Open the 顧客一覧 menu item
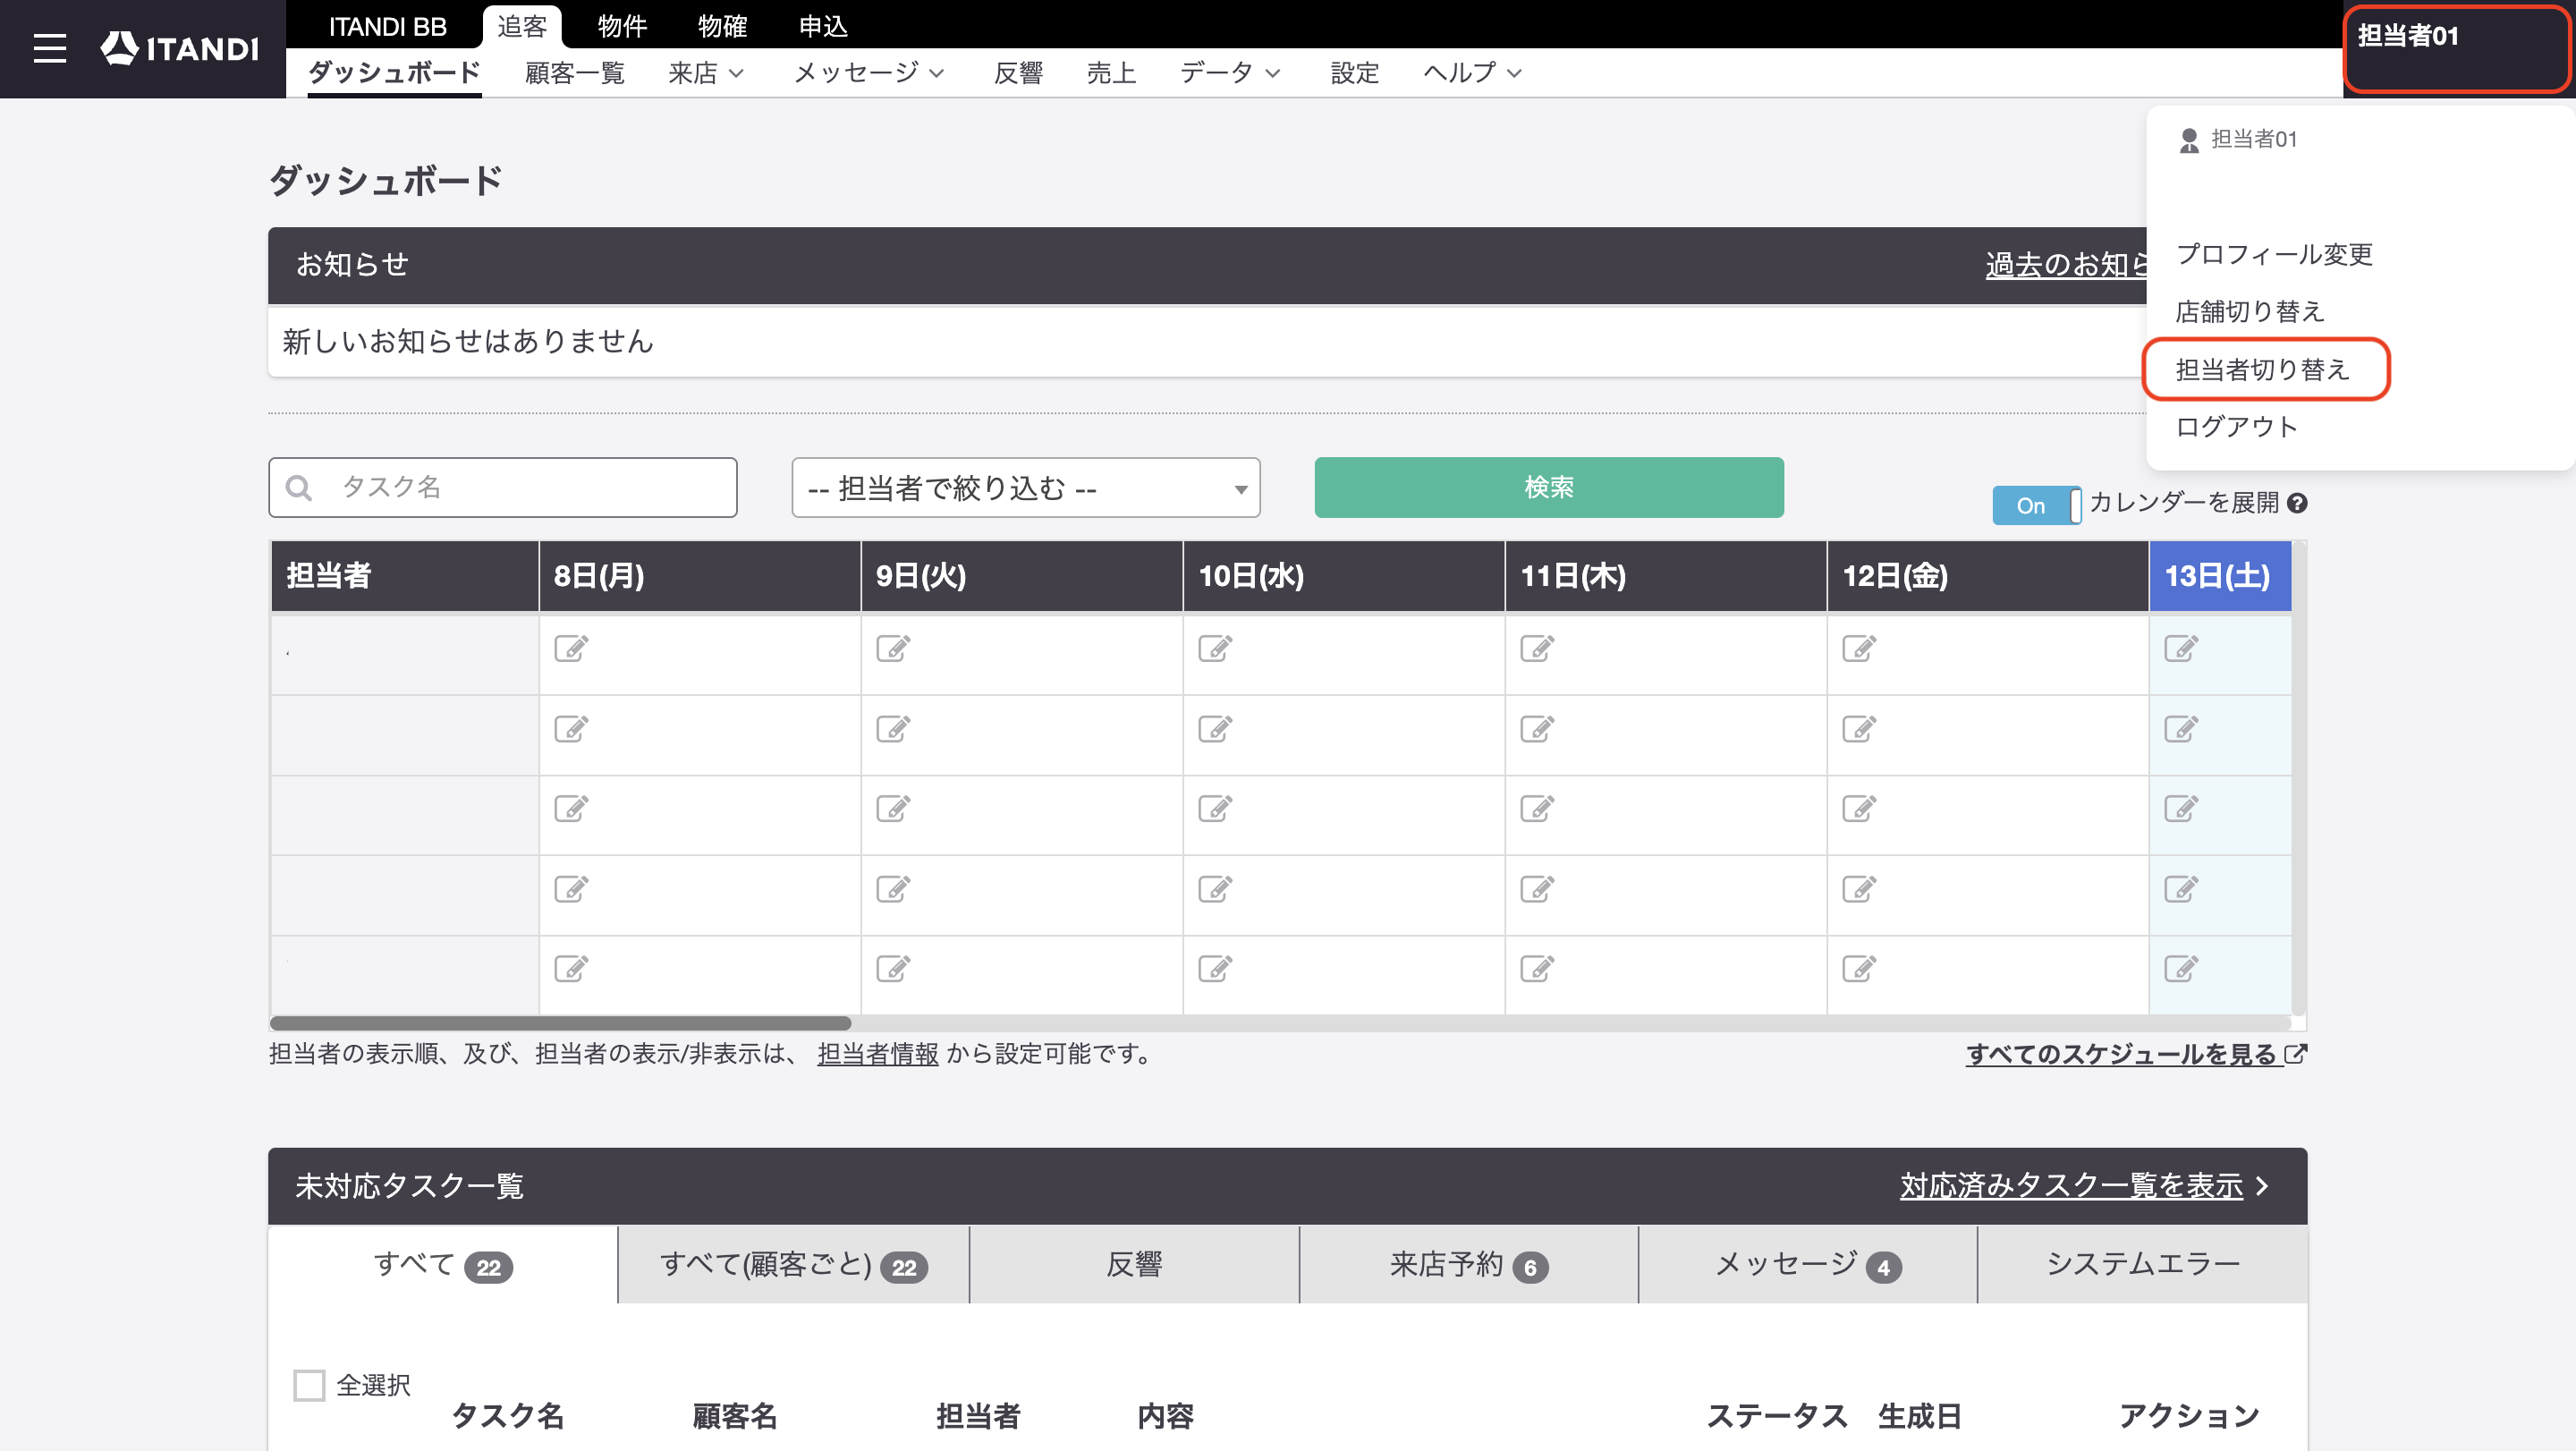 [x=575, y=73]
